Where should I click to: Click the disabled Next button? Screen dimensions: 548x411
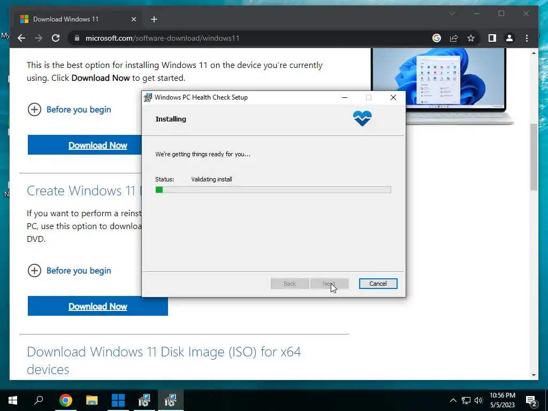tap(329, 284)
